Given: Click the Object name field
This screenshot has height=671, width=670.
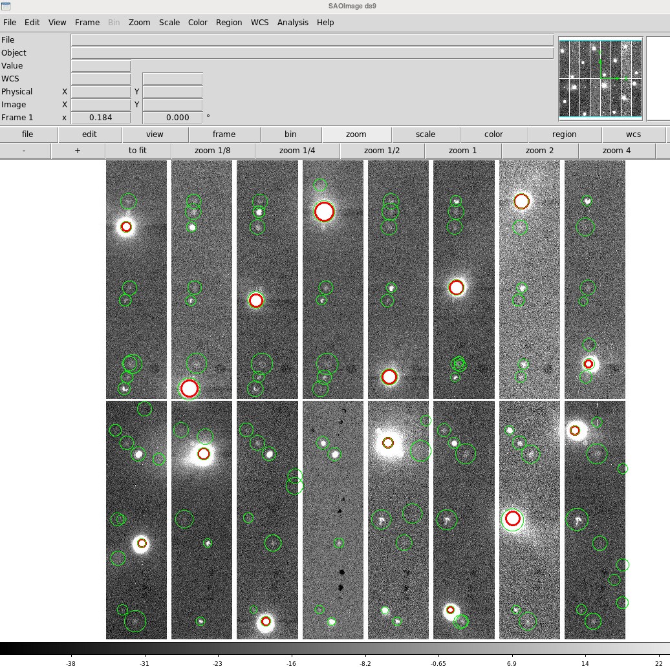Looking at the screenshot, I should tap(312, 53).
